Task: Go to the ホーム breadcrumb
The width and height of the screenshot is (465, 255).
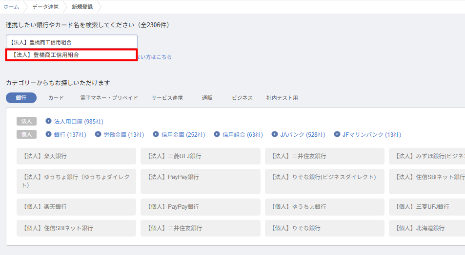Action: point(11,7)
